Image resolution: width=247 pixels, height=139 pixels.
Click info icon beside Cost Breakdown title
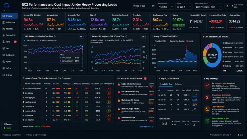[x=229, y=37]
